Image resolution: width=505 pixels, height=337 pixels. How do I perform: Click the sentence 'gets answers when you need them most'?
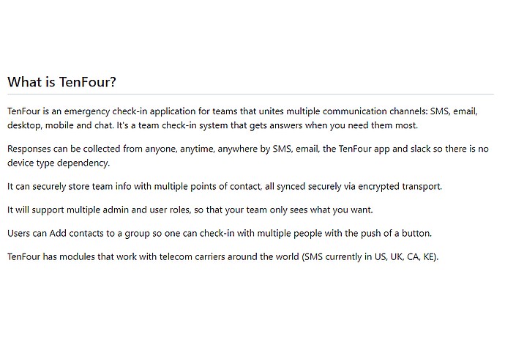[333, 125]
